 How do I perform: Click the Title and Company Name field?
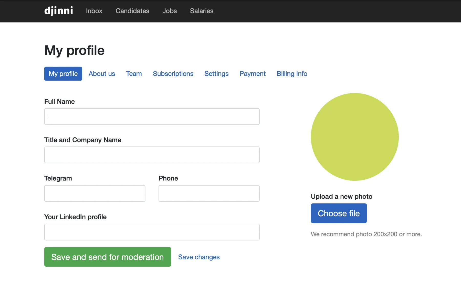[152, 155]
